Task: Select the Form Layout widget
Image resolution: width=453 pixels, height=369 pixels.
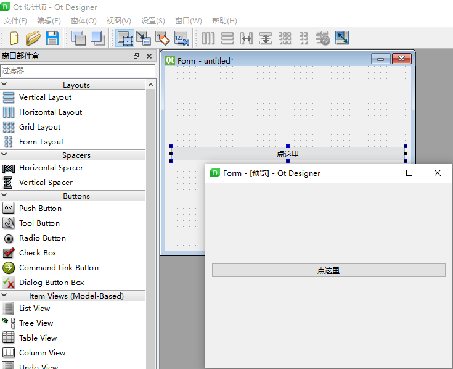Action: click(73, 142)
